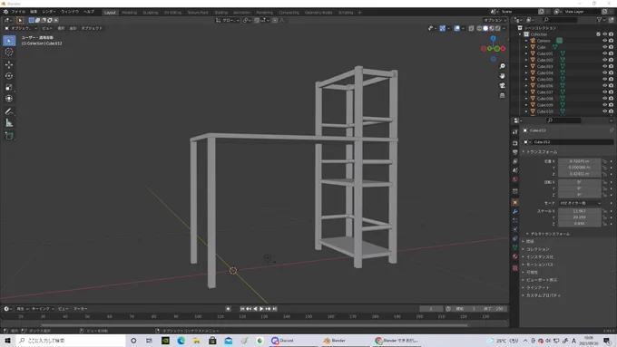Hide Cube.001 using its eye icon

(x=605, y=53)
